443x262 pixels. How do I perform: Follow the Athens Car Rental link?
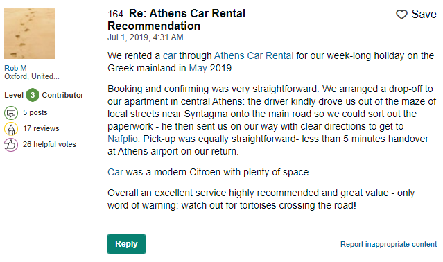(254, 55)
